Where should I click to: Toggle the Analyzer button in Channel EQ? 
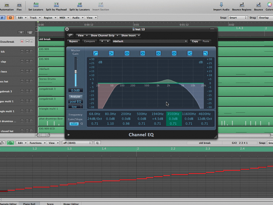coord(75,96)
